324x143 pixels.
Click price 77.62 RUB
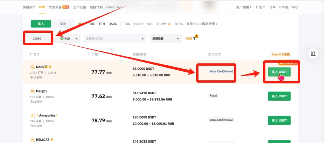coord(101,96)
